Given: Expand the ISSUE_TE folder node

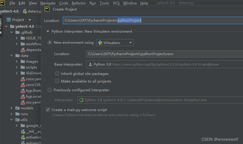Looking at the screenshot, I should click(x=17, y=38).
